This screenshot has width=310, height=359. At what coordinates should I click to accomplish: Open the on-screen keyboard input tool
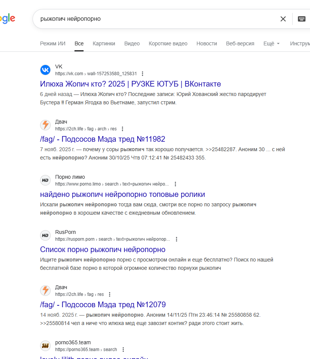(302, 19)
